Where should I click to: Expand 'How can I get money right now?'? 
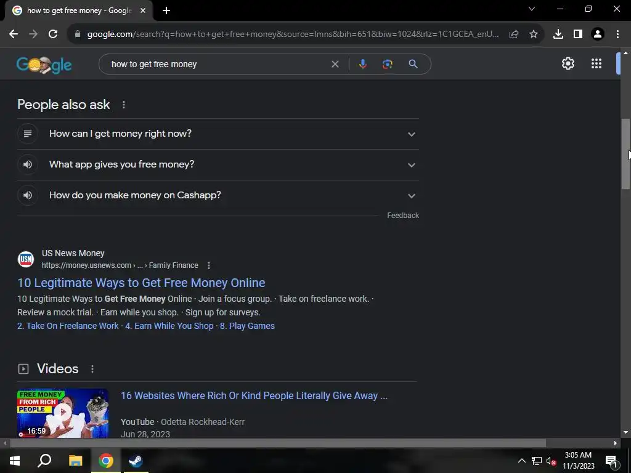tap(218, 134)
